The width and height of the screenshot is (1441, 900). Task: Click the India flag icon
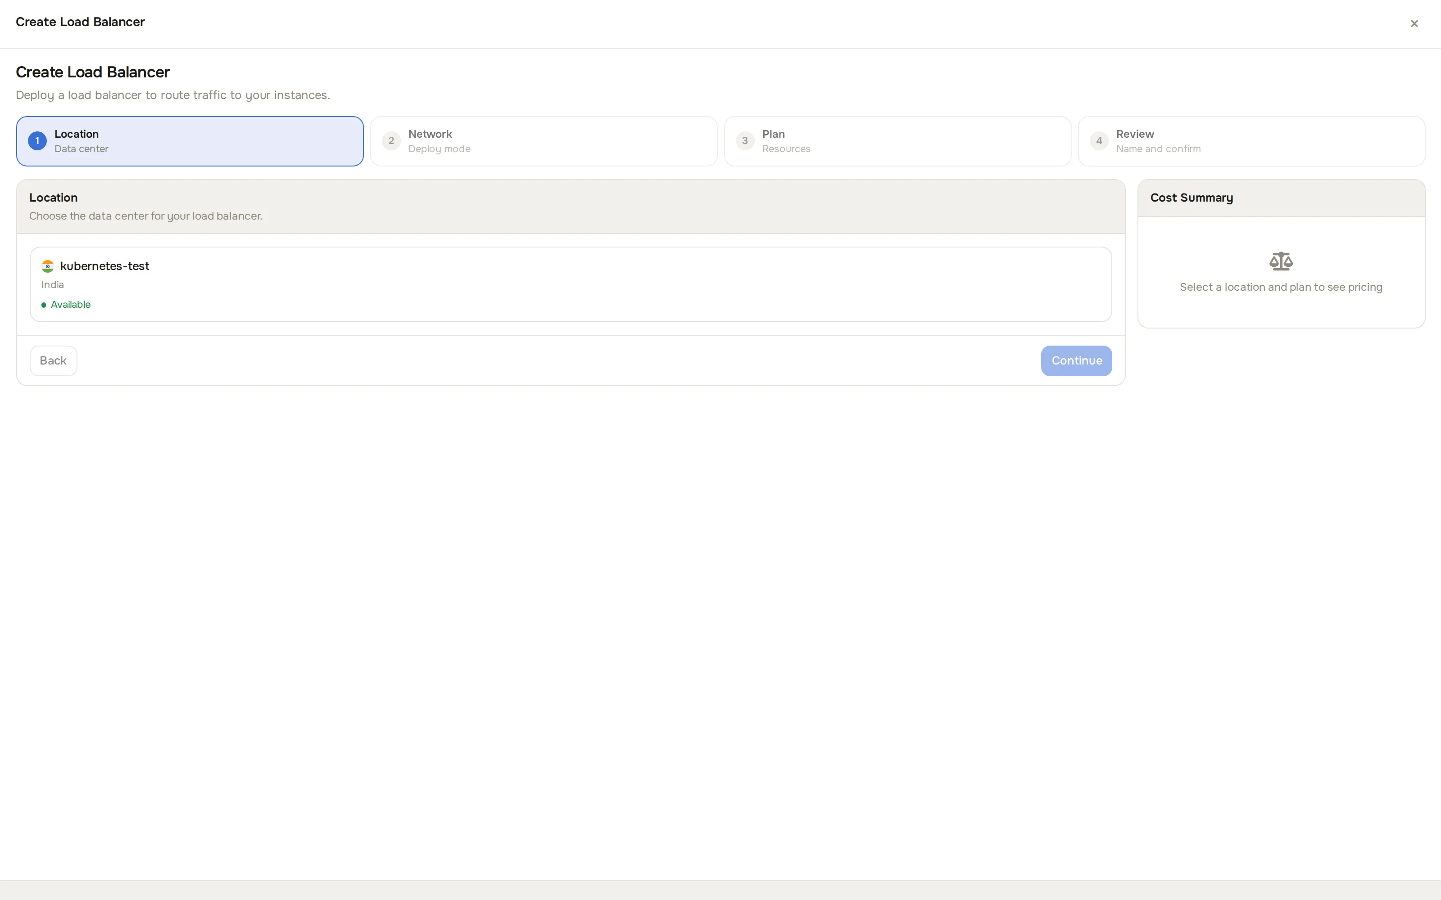point(48,267)
